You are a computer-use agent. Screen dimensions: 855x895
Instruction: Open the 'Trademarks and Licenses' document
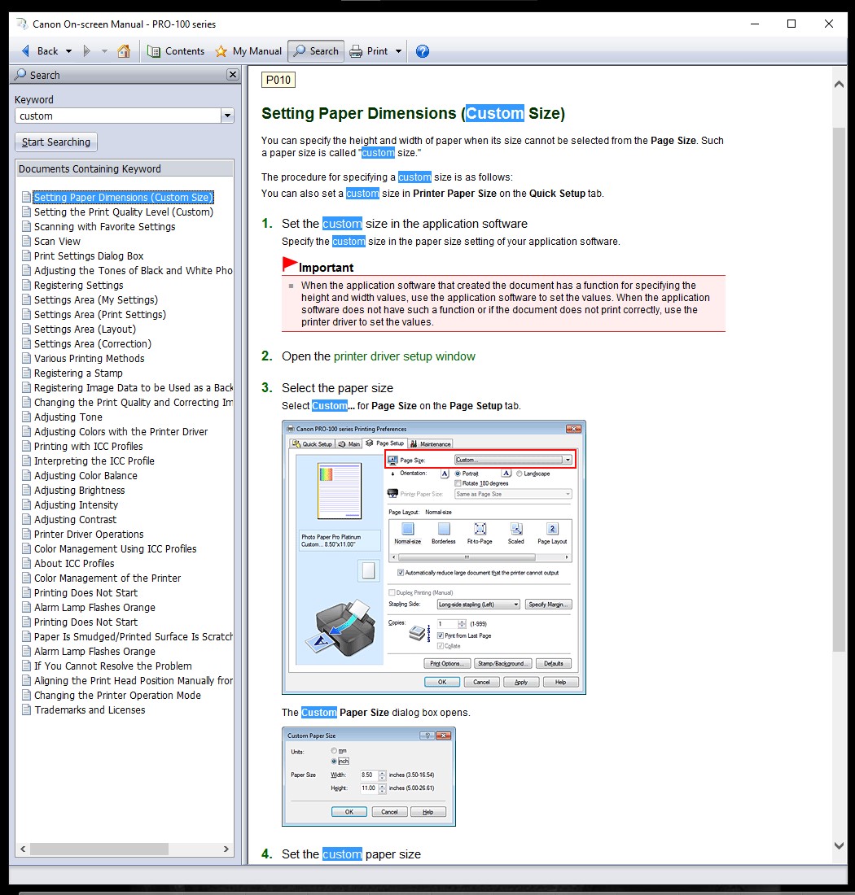pyautogui.click(x=90, y=710)
